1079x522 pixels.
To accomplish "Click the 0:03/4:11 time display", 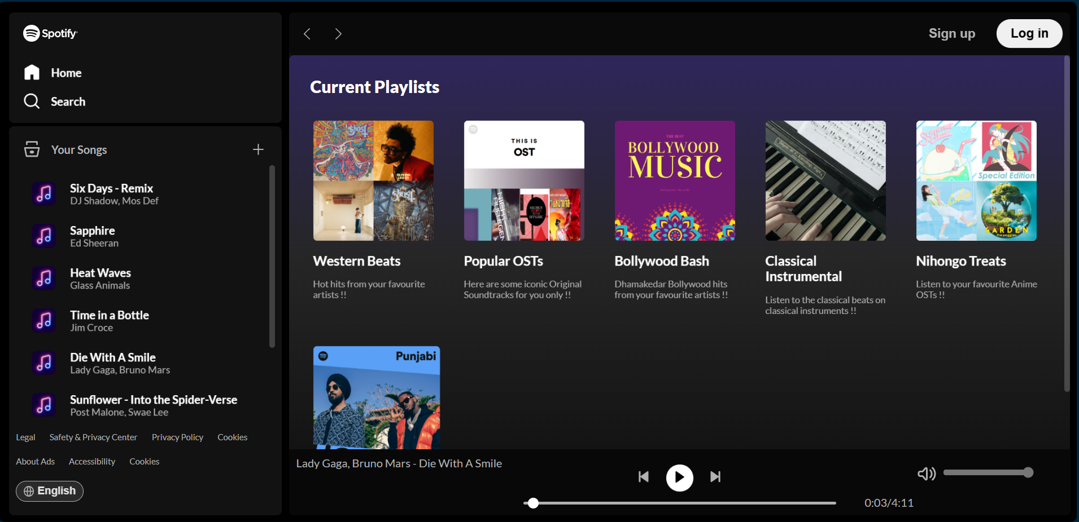I will tap(889, 503).
